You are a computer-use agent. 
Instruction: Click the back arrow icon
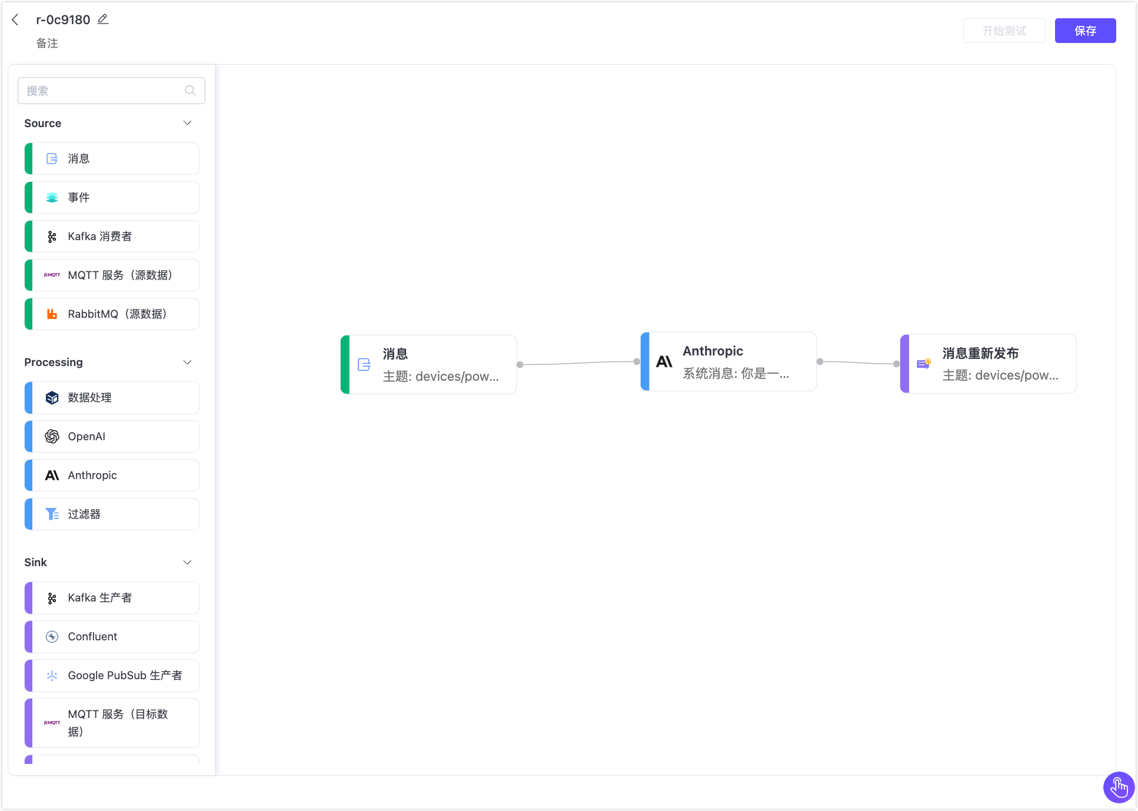pos(15,20)
